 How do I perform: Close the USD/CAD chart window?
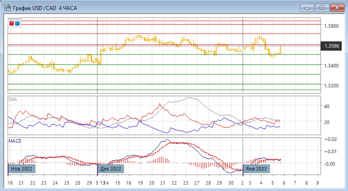coord(337,7)
